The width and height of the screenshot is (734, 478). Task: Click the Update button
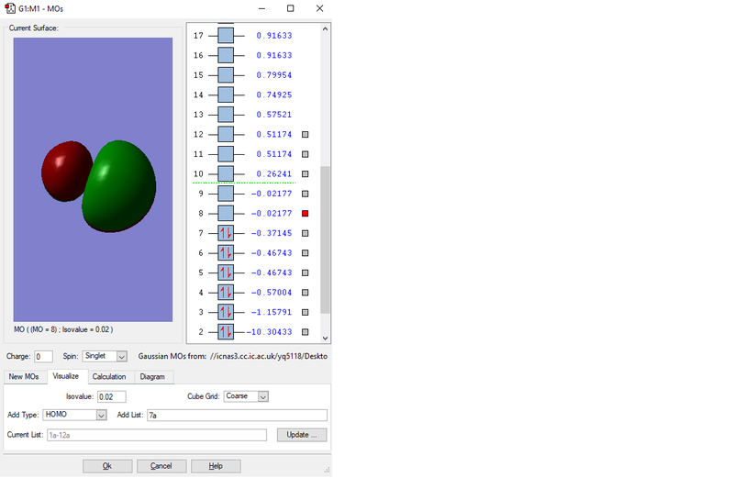302,435
